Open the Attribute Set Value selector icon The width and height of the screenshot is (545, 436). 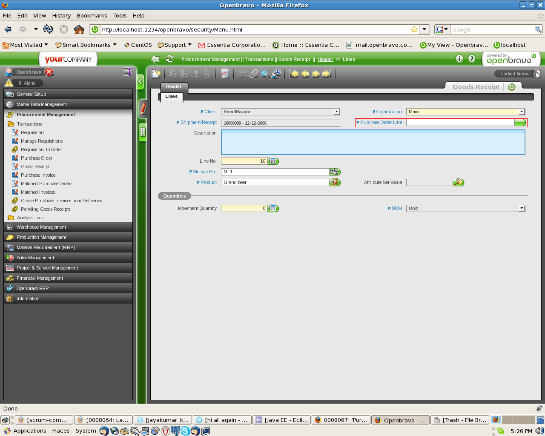coord(459,182)
